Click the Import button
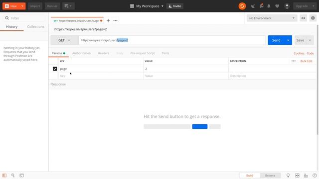This screenshot has height=179, width=319. [35, 6]
